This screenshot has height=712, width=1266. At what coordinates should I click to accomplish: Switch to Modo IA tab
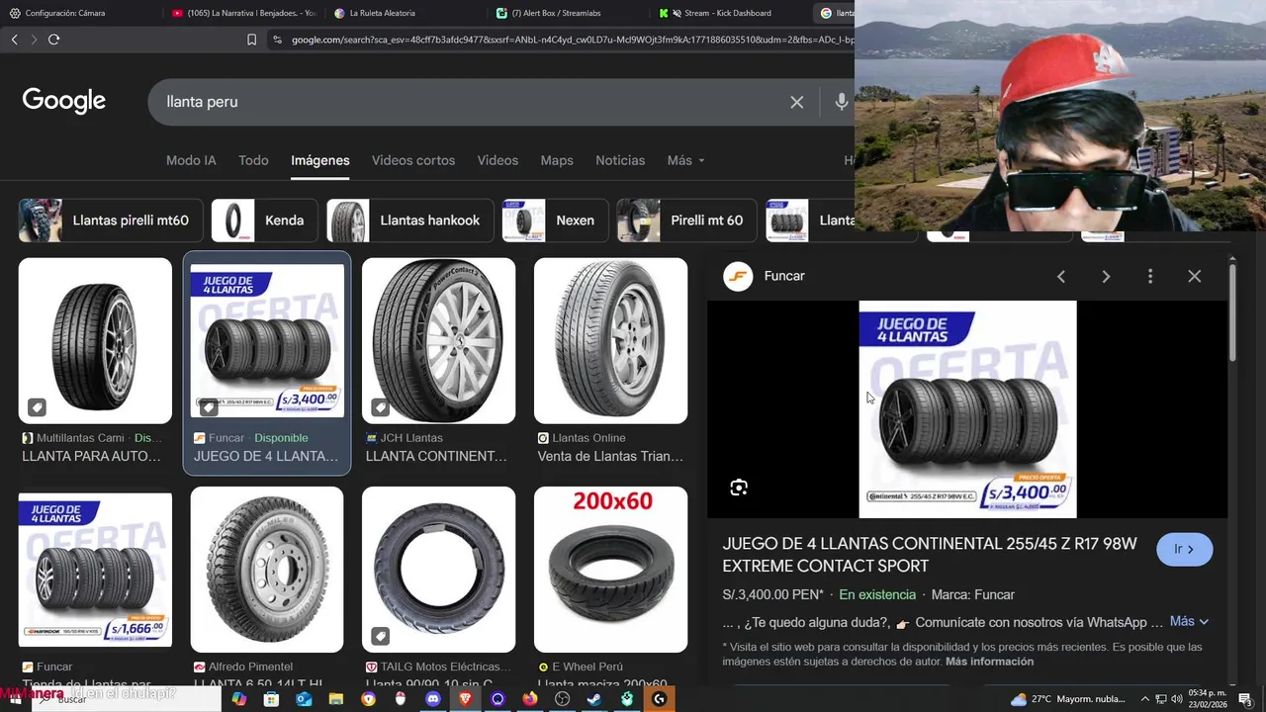pos(191,160)
